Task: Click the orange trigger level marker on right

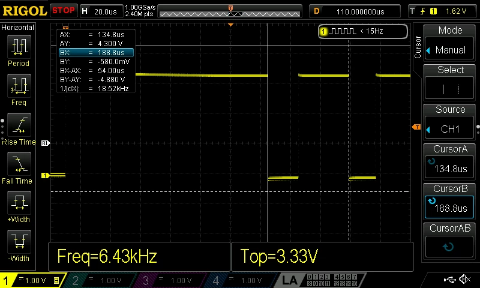Action: pos(416,127)
